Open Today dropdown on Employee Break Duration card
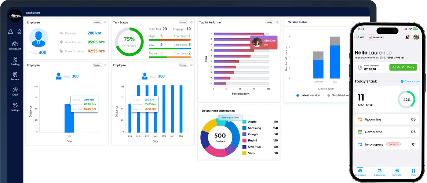 97,22
